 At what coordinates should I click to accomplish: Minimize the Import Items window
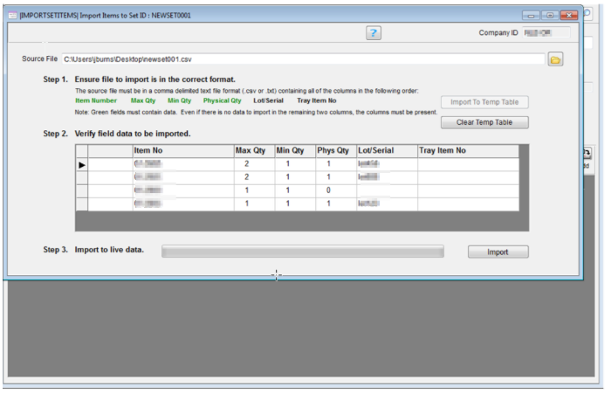532,16
